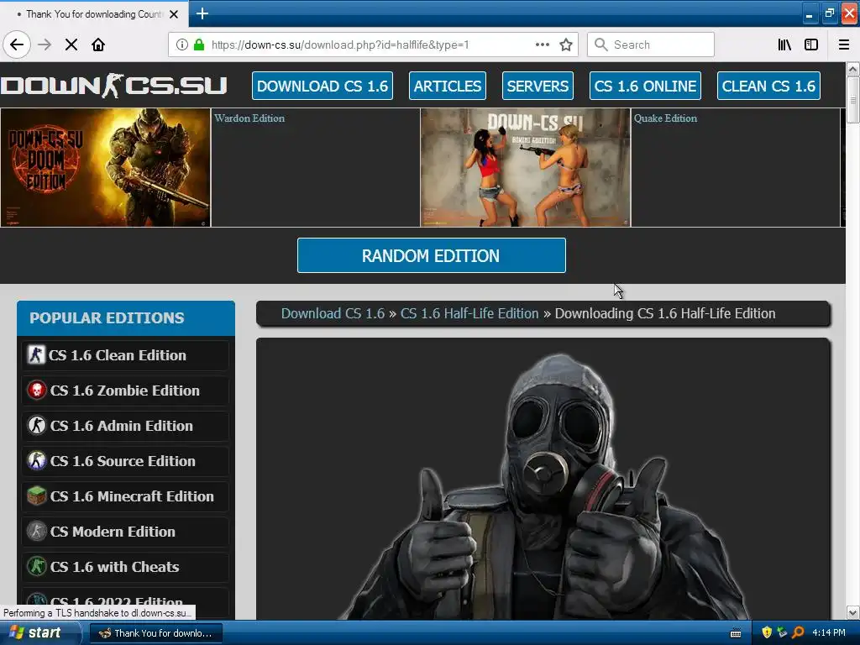
Task: Toggle the sidebar view icon
Action: point(811,45)
